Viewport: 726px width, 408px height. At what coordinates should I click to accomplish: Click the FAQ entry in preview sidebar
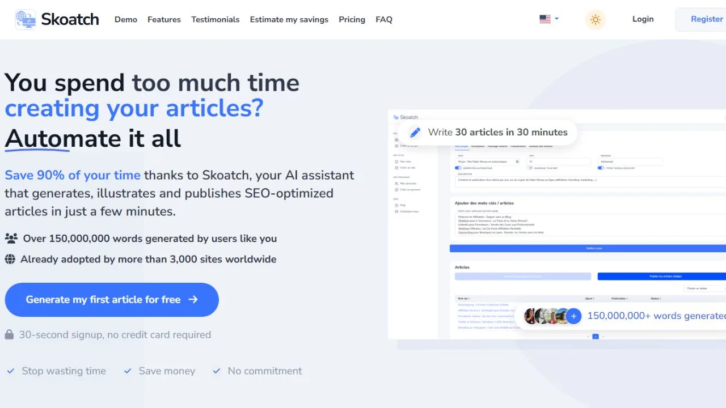[x=400, y=205]
